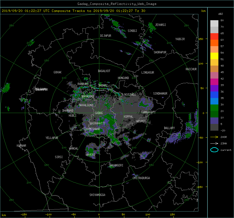Image resolution: width=234 pixels, height=218 pixels.
Task: Click the GADAG radar center label
Action: click(99, 113)
